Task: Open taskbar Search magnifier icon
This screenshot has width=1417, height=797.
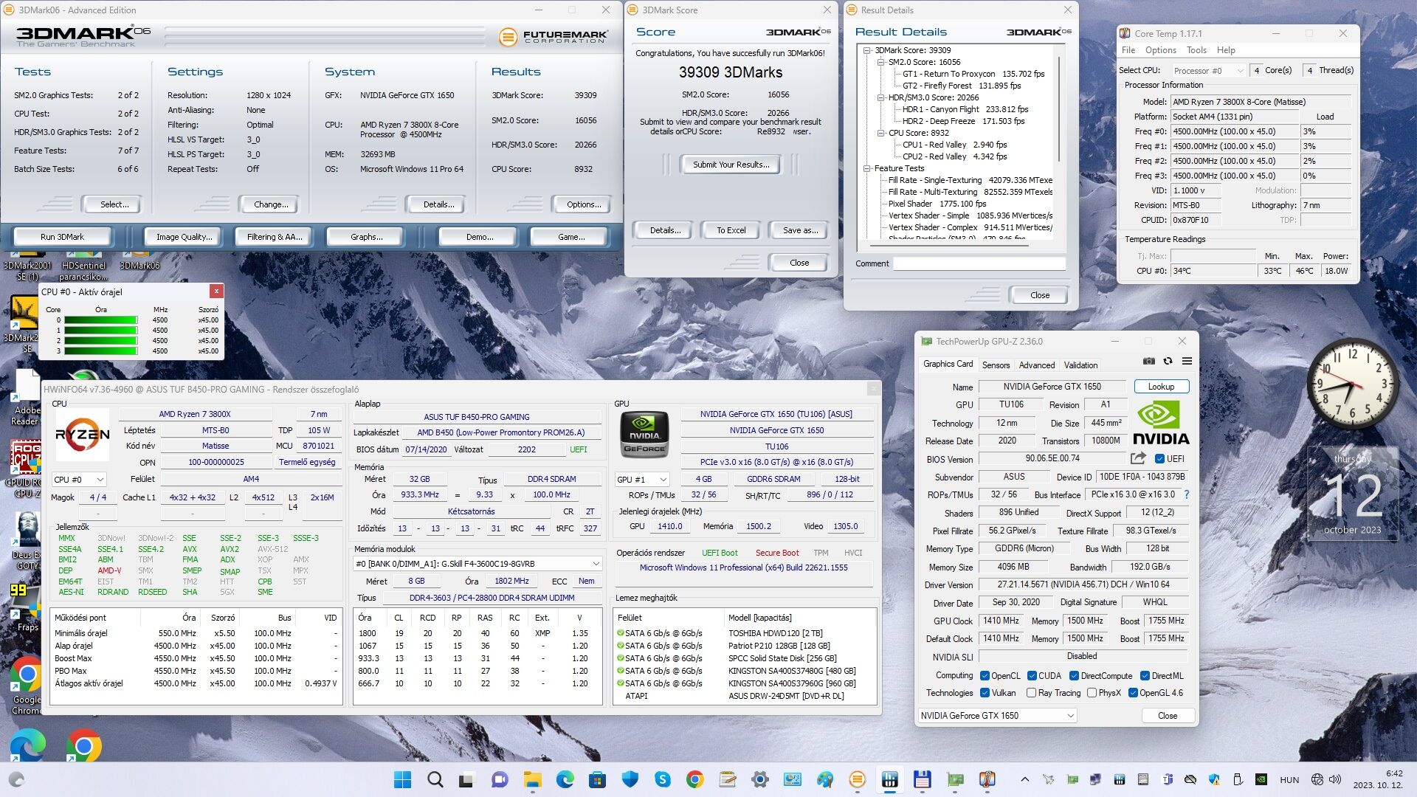Action: (x=435, y=779)
